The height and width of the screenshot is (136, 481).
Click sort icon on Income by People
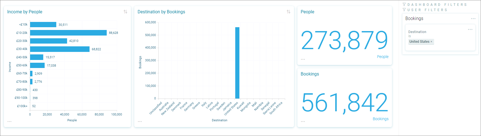tap(125, 12)
